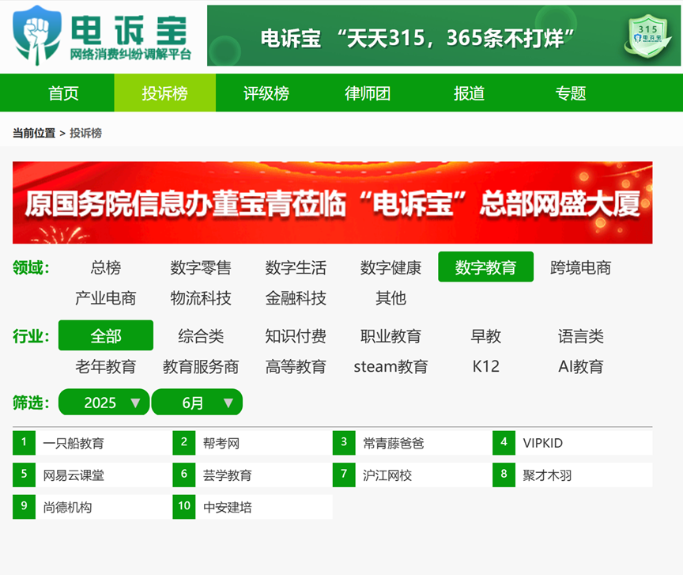Image resolution: width=683 pixels, height=575 pixels.
Task: Open rank 1 一只船教育
Action: [x=92, y=443]
